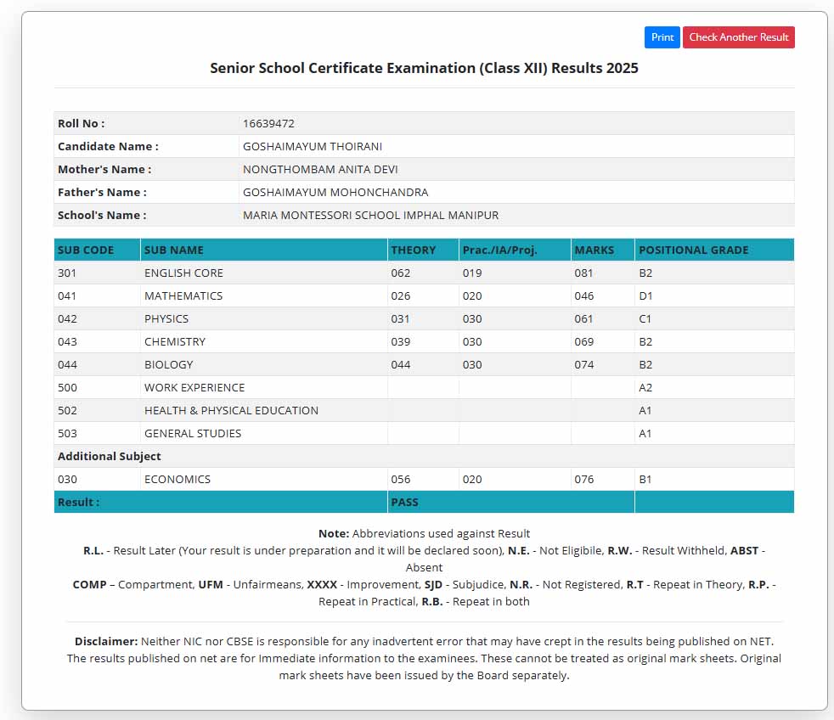Click the BIOLOGY row subject code 044
Image resolution: width=834 pixels, height=720 pixels.
click(x=67, y=365)
